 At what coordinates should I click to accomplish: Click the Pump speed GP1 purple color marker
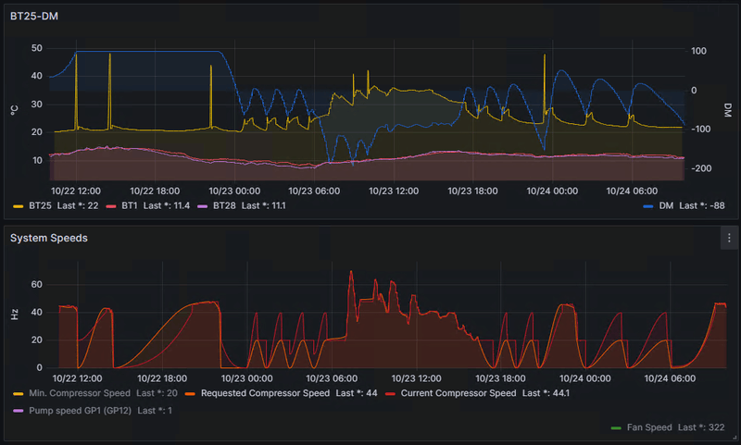click(x=18, y=411)
